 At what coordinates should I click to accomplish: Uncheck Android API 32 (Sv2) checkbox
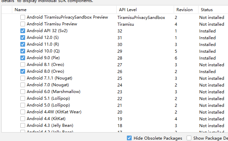click(x=22, y=31)
